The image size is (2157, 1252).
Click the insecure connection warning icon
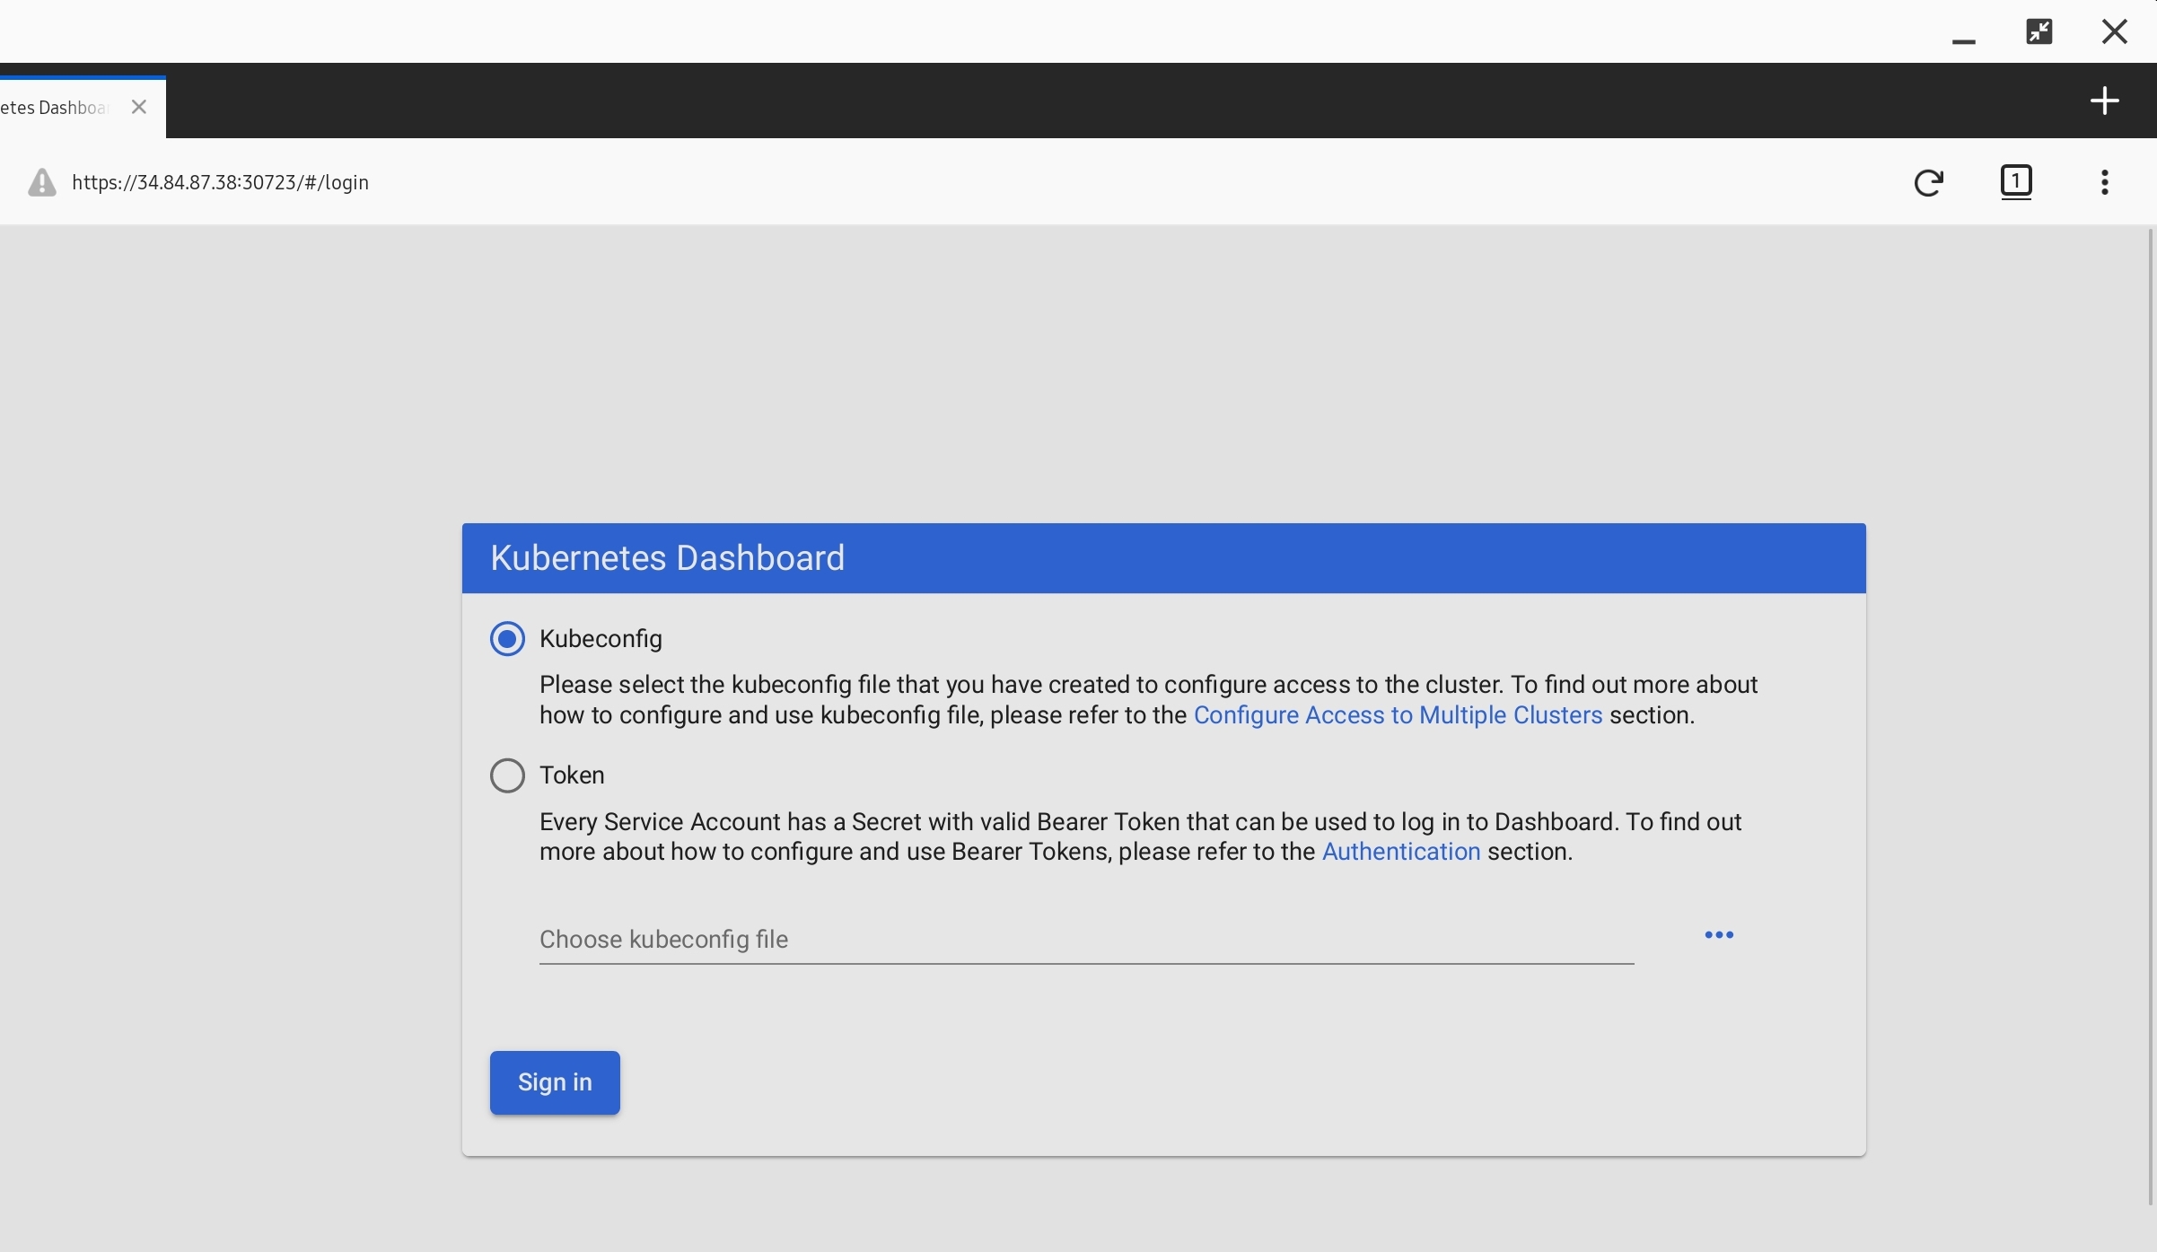click(x=41, y=183)
